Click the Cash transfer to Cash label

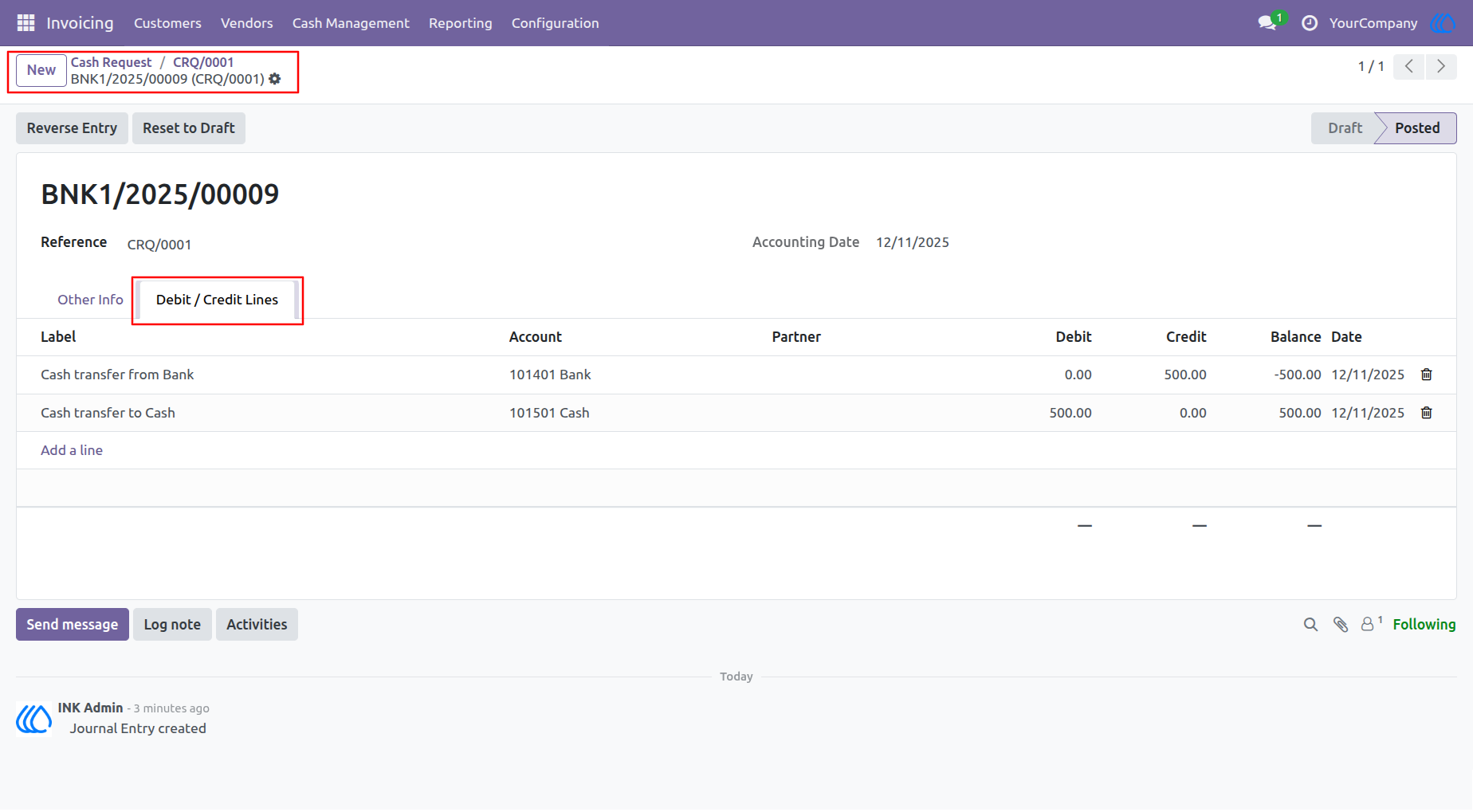point(108,413)
